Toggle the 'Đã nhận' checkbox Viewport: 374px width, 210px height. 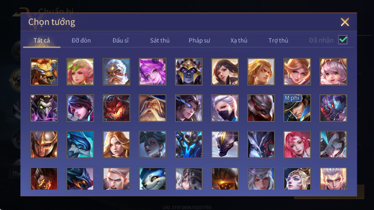[343, 40]
